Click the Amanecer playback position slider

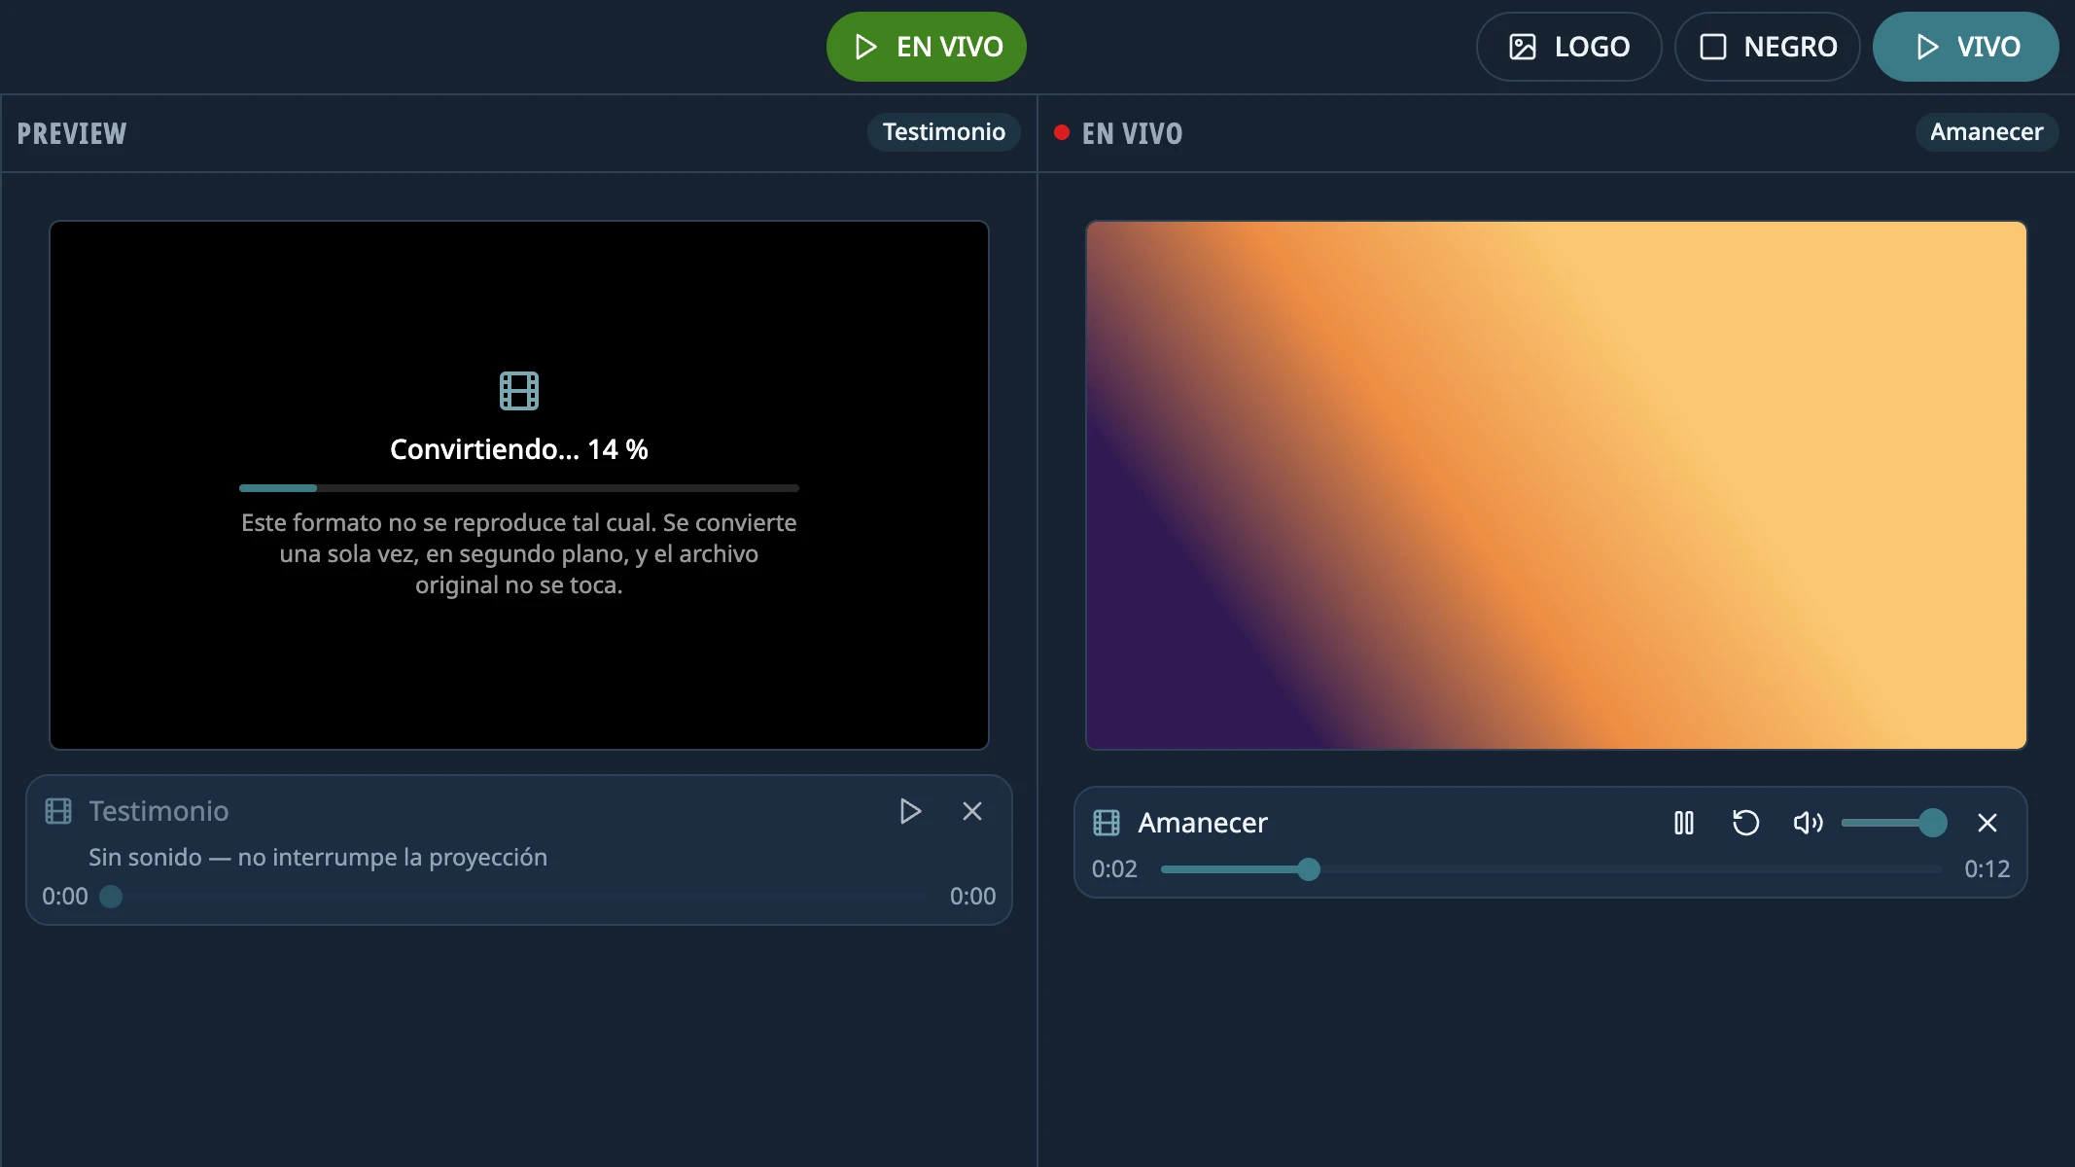[1552, 869]
